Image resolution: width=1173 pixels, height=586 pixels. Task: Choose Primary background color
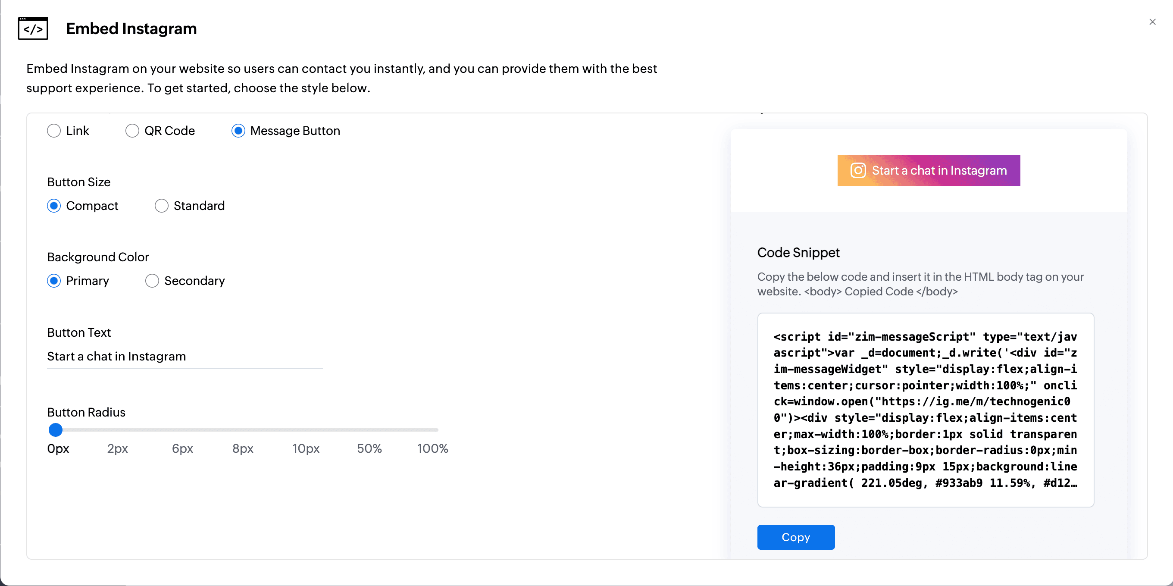[x=54, y=281]
